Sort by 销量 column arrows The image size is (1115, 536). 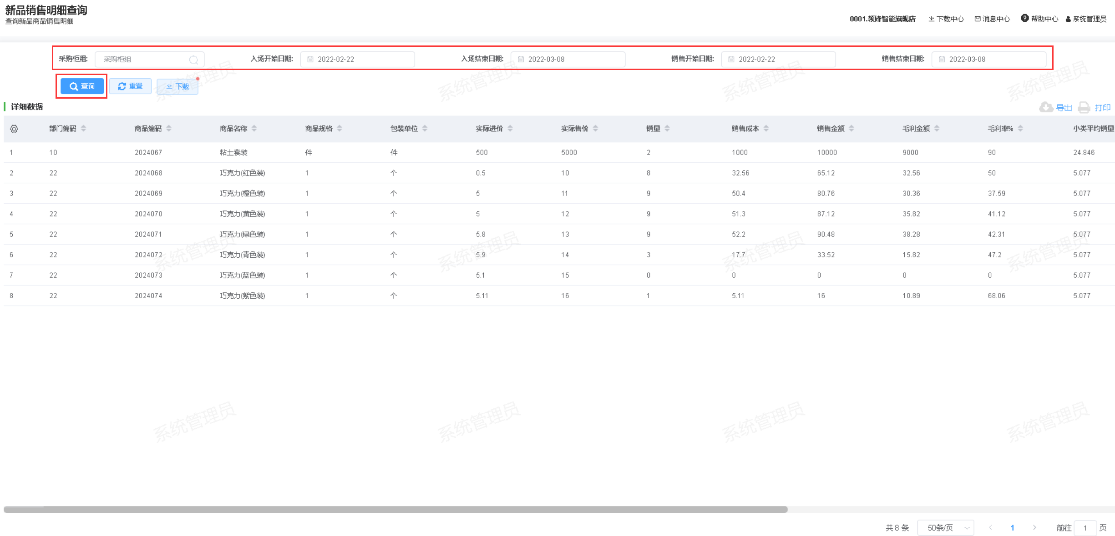point(667,129)
